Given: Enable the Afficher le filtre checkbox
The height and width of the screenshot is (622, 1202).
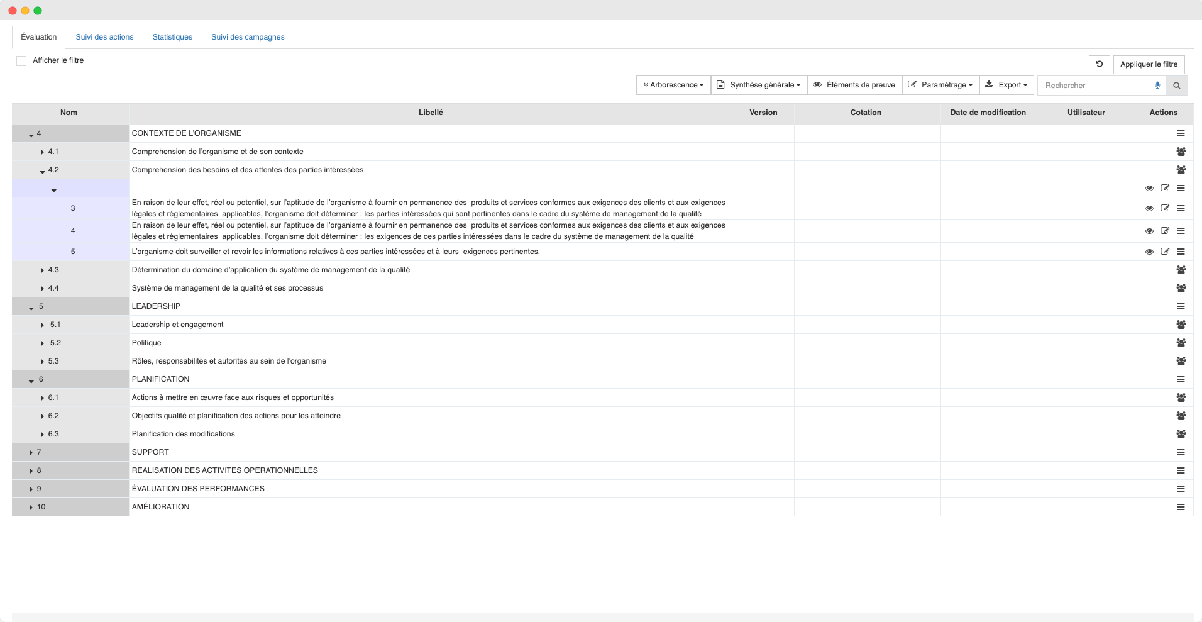Looking at the screenshot, I should pyautogui.click(x=21, y=61).
